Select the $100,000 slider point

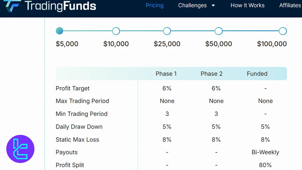[283, 31]
